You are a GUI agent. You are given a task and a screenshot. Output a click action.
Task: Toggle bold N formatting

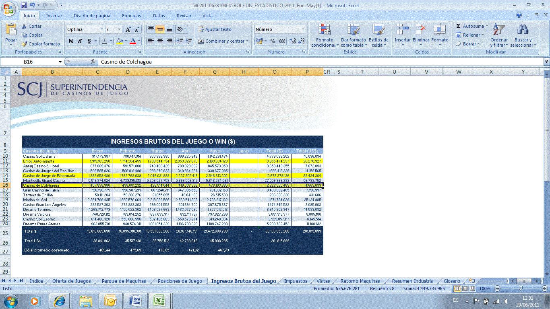point(71,41)
